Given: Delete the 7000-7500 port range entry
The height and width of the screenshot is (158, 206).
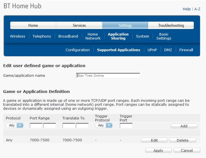Looking at the screenshot, I should 182,140.
